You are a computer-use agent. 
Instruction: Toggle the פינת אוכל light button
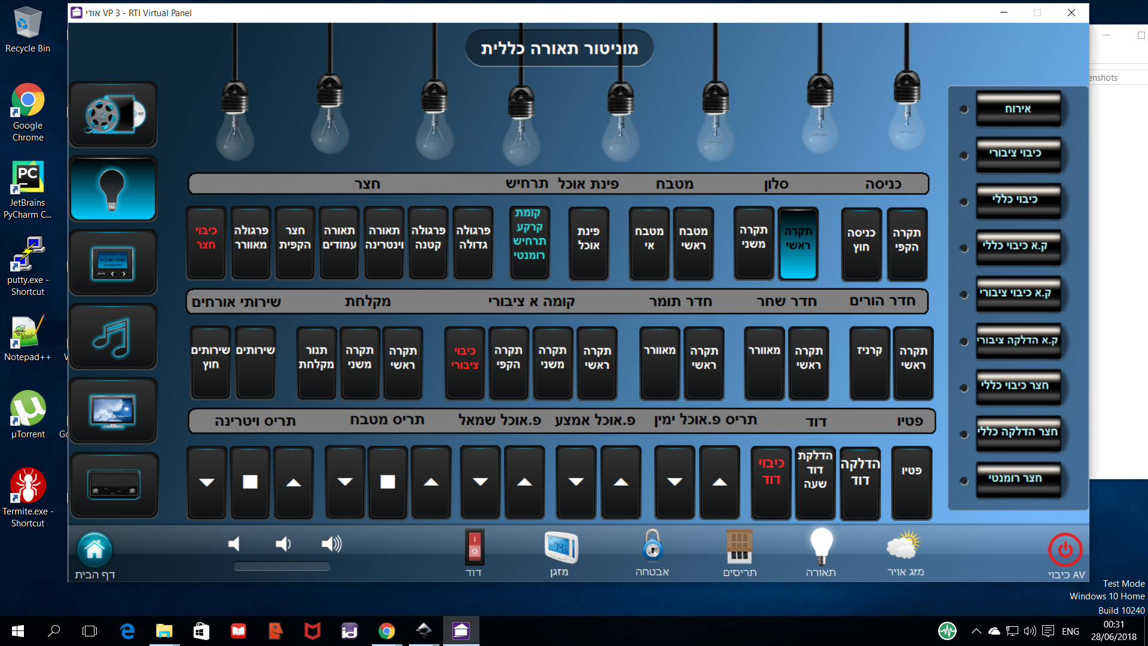[x=588, y=243]
